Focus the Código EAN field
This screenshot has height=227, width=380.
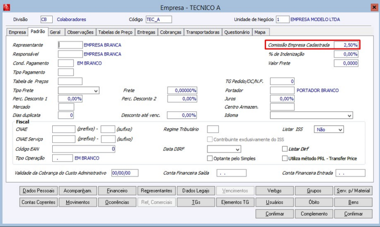tap(84, 149)
